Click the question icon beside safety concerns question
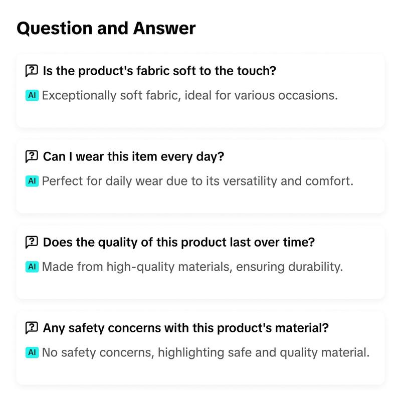The width and height of the screenshot is (401, 401). [x=32, y=328]
